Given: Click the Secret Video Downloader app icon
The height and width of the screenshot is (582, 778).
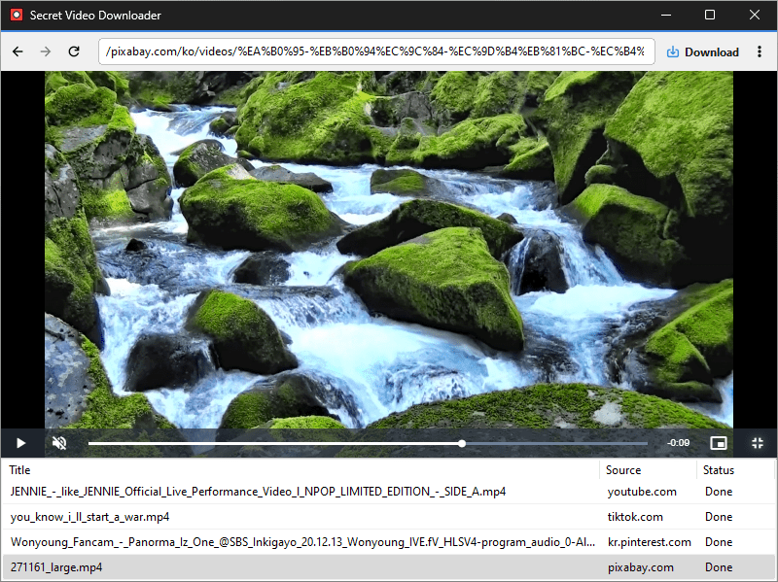Looking at the screenshot, I should (17, 15).
